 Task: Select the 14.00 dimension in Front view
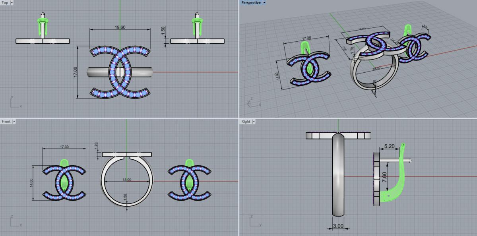click(32, 183)
